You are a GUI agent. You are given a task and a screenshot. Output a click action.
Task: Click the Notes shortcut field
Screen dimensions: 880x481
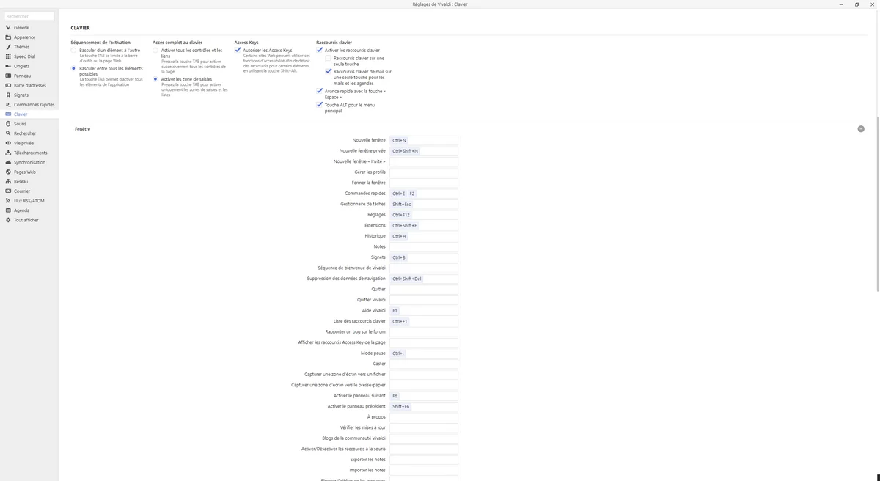point(424,246)
